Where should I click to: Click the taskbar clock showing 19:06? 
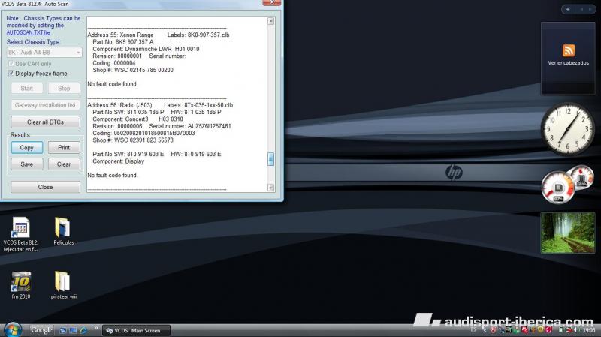(x=589, y=330)
